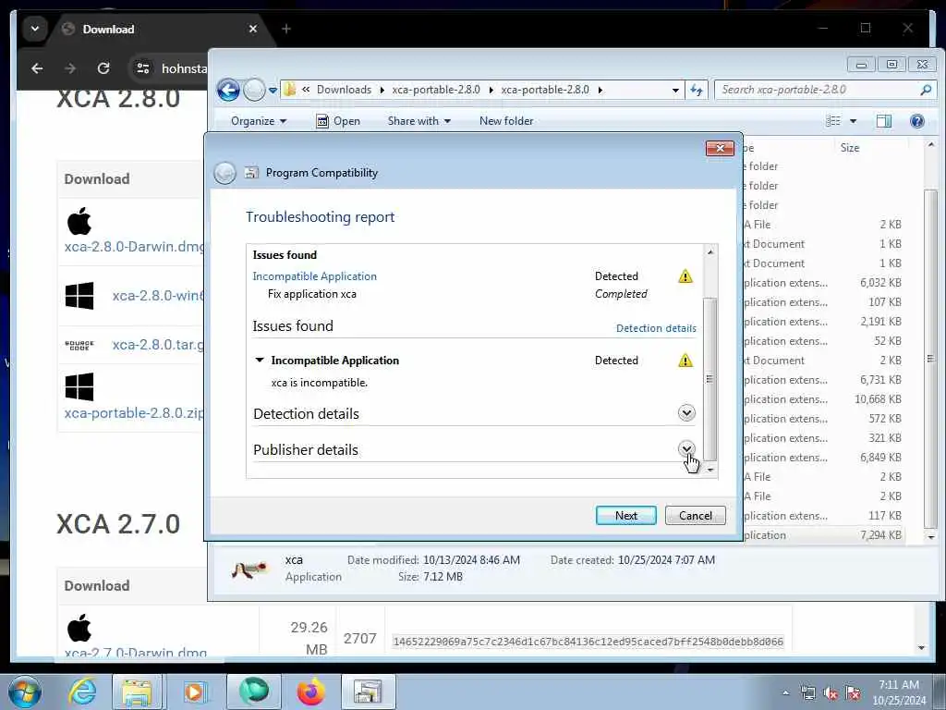Click the Apple logo under XCA 2.7.0
The image size is (946, 710).
point(79,628)
